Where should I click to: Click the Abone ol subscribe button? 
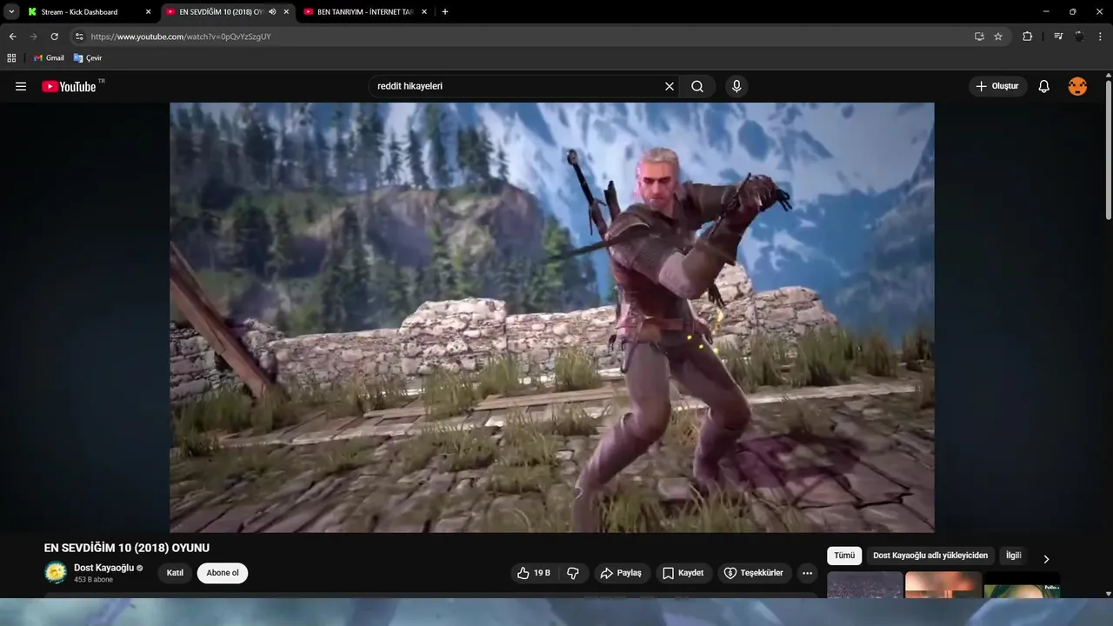[223, 573]
